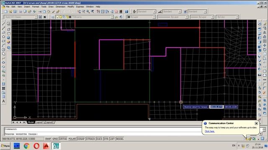
Task: Click the ByLayer color swatch in color control
Action: tap(129, 17)
